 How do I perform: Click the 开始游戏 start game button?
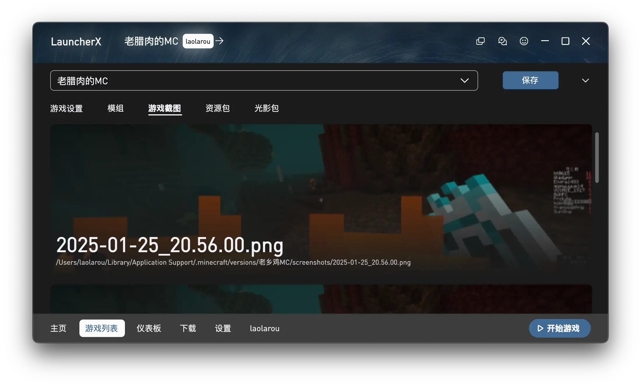coord(560,328)
